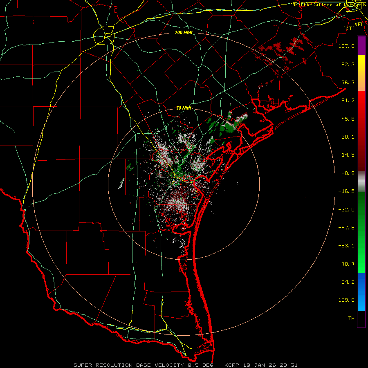The width and height of the screenshot is (368, 368).
Task: Click the 50 NMI range ring label
Action: [184, 108]
